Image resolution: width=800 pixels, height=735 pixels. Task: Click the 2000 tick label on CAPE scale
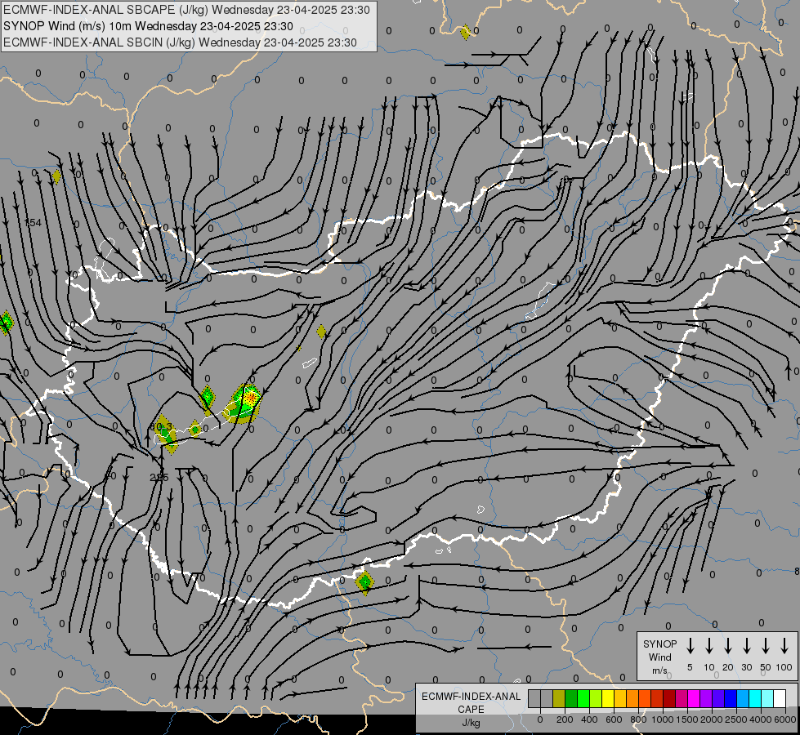pyautogui.click(x=712, y=719)
